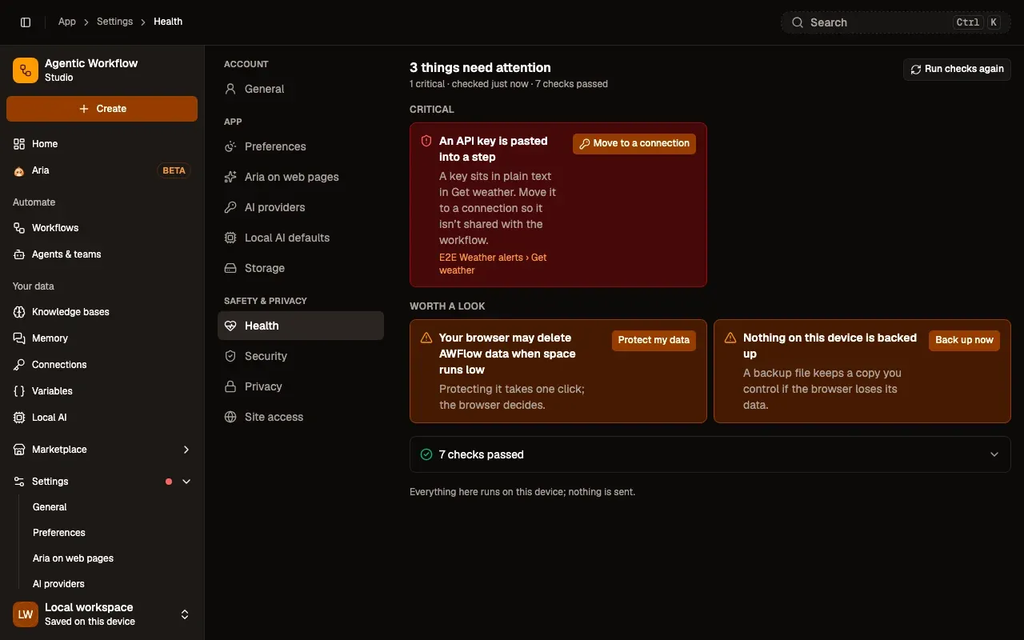Click the Privacy lock icon

coord(230,386)
